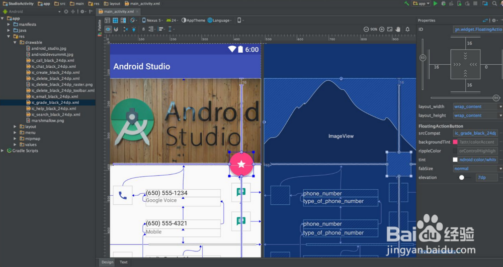The height and width of the screenshot is (267, 503).
Task: Open the API 24 version dropdown
Action: click(x=172, y=21)
